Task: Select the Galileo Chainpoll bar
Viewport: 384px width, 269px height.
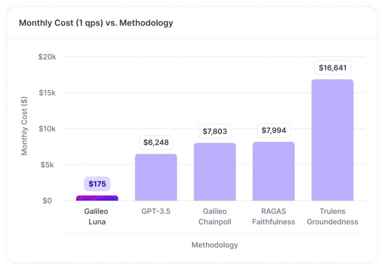Action: (215, 172)
